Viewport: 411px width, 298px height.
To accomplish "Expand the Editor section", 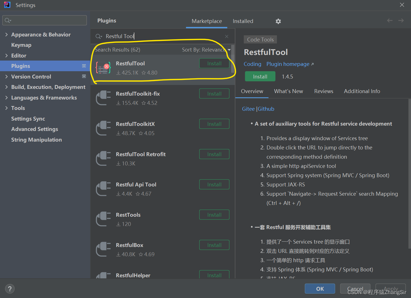I will click(6, 56).
